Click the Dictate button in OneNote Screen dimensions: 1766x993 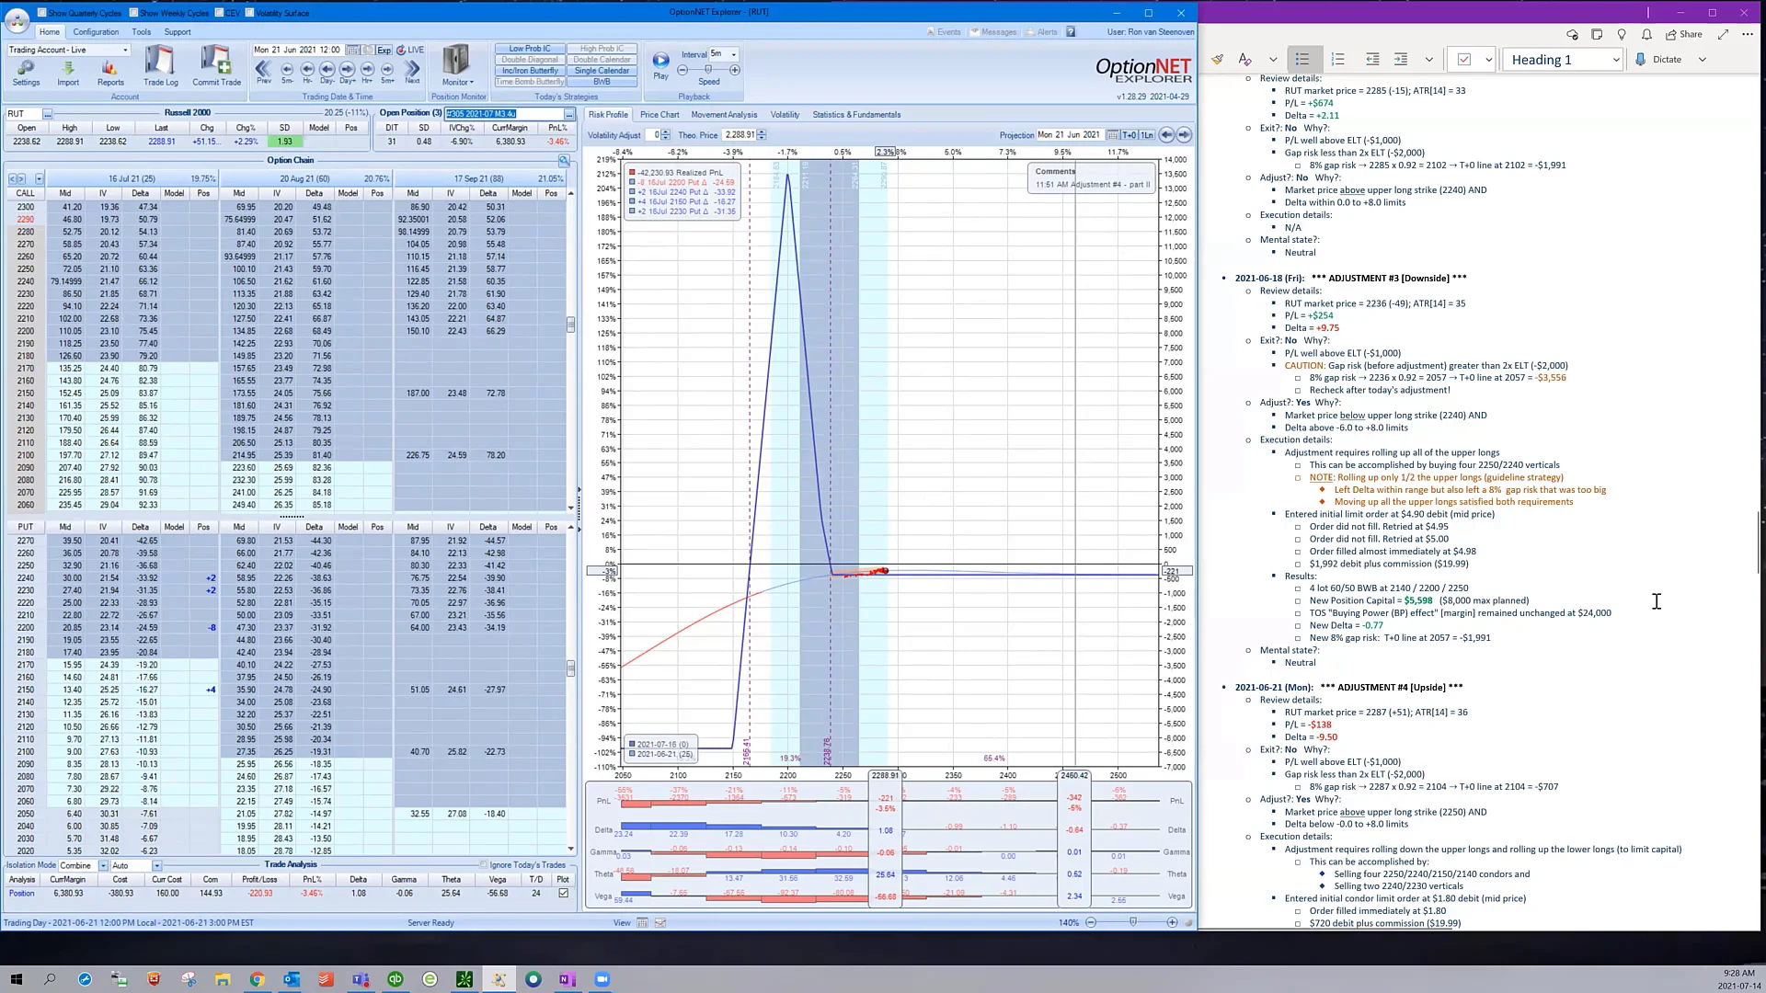pos(1658,60)
